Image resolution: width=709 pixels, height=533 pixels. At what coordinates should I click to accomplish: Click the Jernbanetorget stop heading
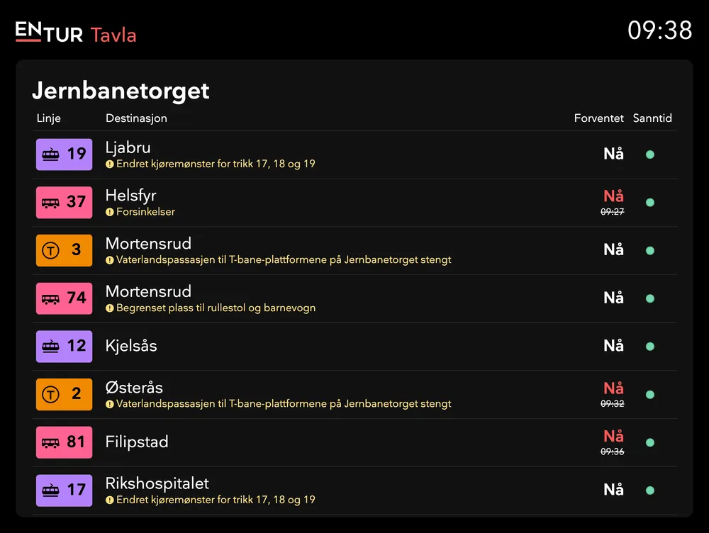pyautogui.click(x=121, y=91)
